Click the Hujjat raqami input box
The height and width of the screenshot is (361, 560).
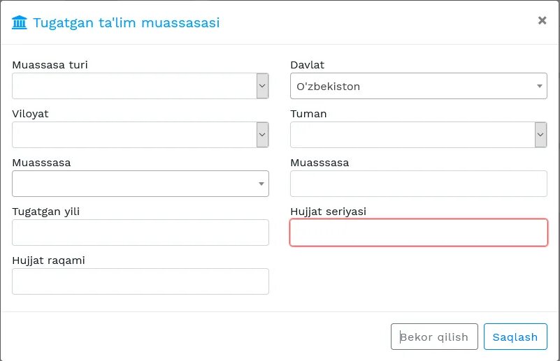140,281
